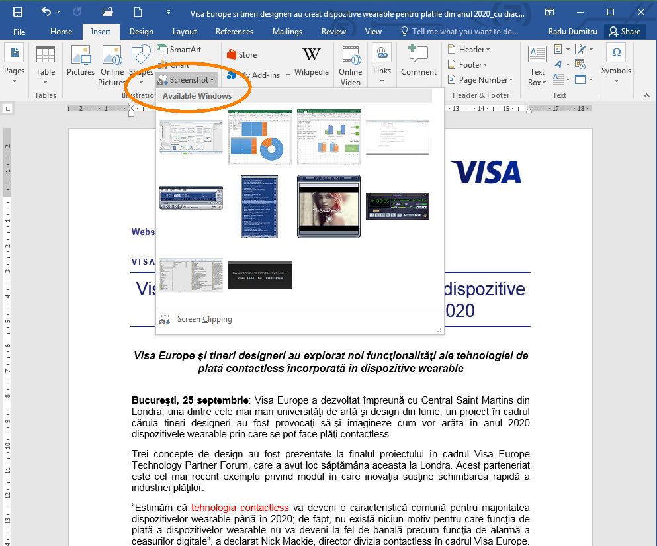
Task: Undo the last action
Action: 46,12
